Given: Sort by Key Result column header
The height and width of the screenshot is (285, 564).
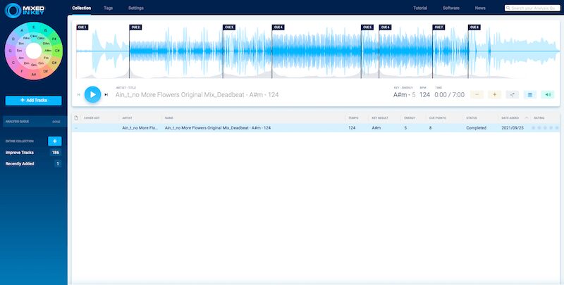Looking at the screenshot, I should pos(380,118).
